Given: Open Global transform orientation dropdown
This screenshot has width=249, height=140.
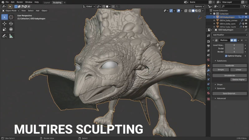Looking at the screenshot, I should click(89, 7).
